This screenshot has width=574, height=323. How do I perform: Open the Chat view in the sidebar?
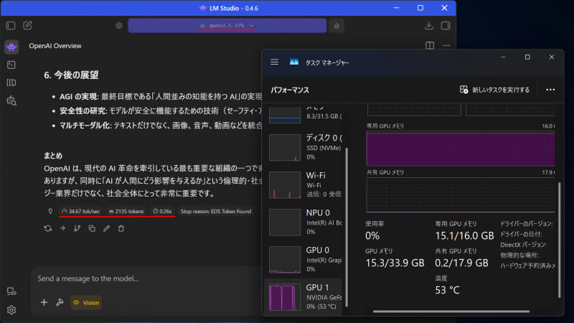11,47
